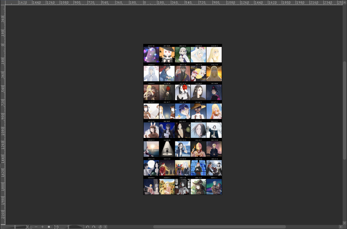Click the 2025.01.11 date label
This screenshot has width=347, height=229.
pos(214,178)
